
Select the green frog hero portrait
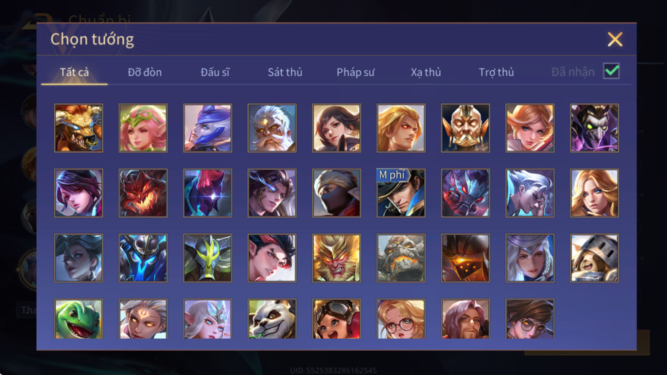tap(79, 319)
